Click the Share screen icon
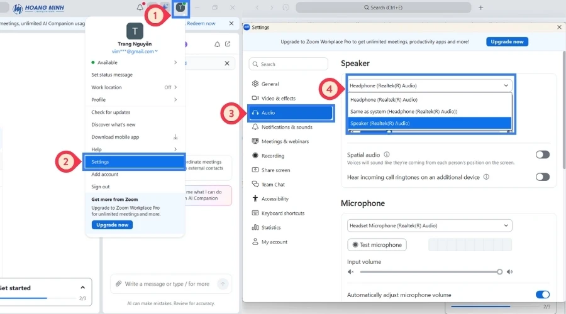 tap(255, 170)
